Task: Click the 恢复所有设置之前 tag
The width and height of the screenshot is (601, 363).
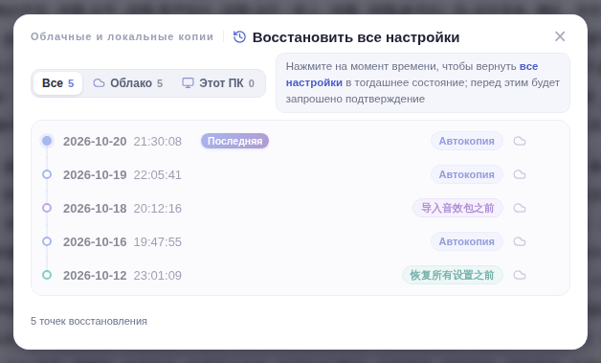Action: click(x=453, y=275)
